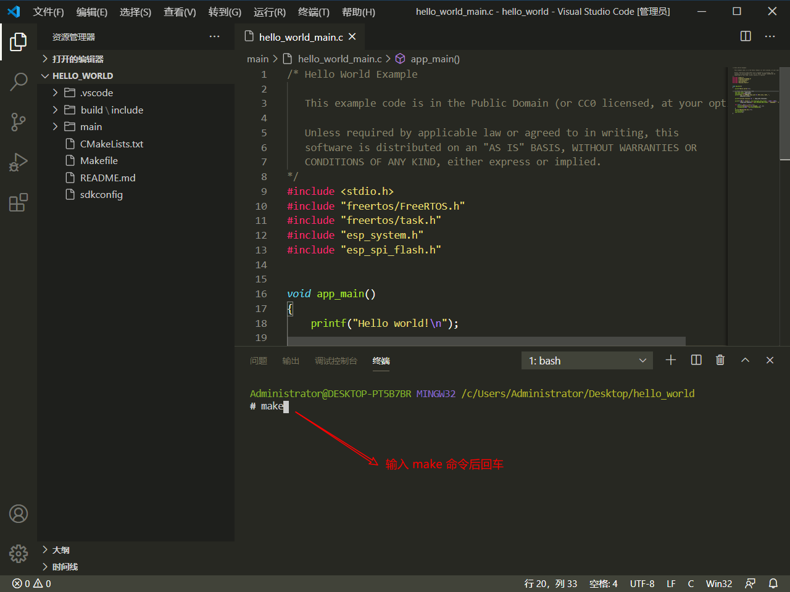790x592 pixels.
Task: Open the Accounts menu icon
Action: pyautogui.click(x=19, y=514)
